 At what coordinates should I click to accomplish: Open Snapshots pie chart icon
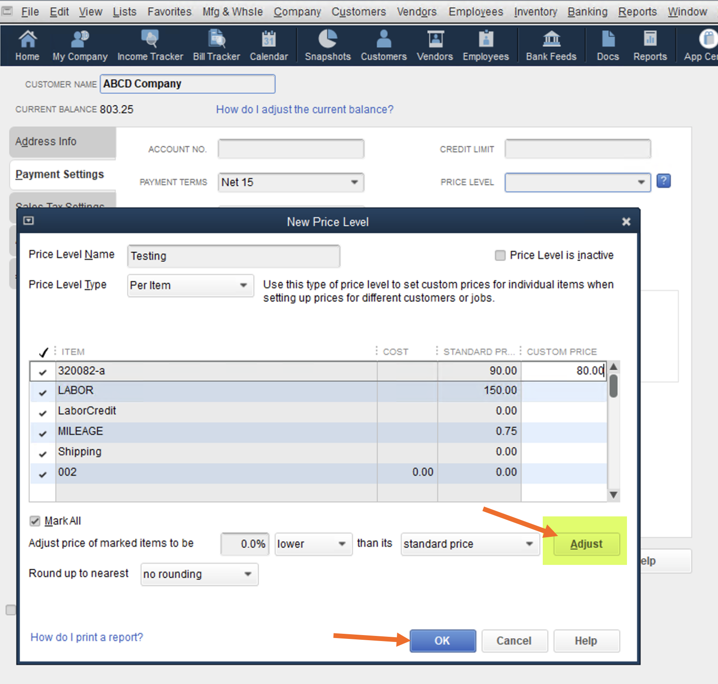point(328,45)
